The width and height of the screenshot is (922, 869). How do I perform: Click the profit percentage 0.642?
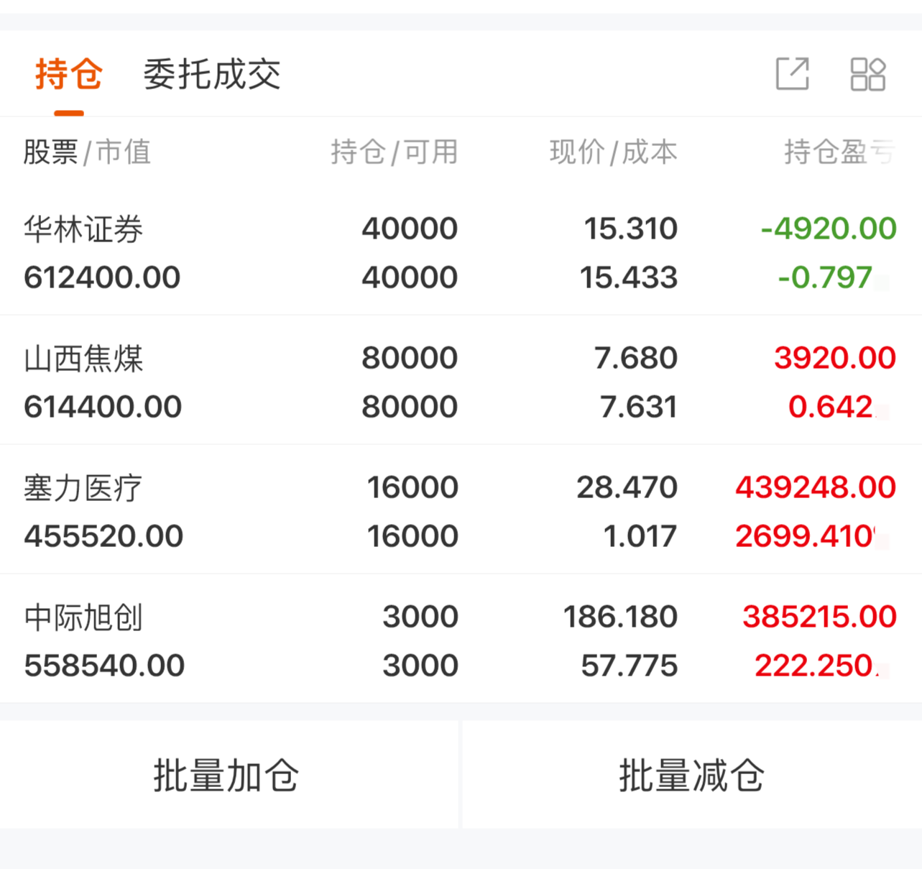[x=831, y=407]
